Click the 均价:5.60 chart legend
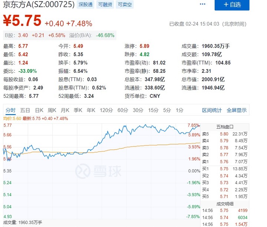This screenshot has width=267, height=227. (12, 119)
